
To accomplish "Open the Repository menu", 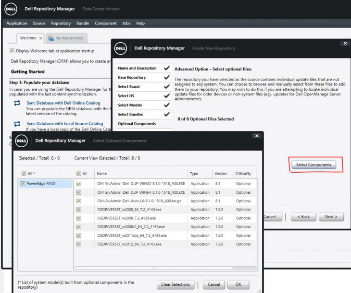I will tap(61, 23).
